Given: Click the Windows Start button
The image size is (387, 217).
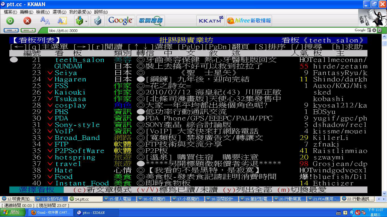Looking at the screenshot, I should point(13,212).
